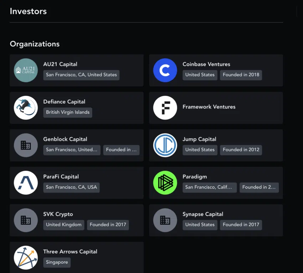
Task: Click the 'Founded in 2018' tag
Action: [x=241, y=75]
